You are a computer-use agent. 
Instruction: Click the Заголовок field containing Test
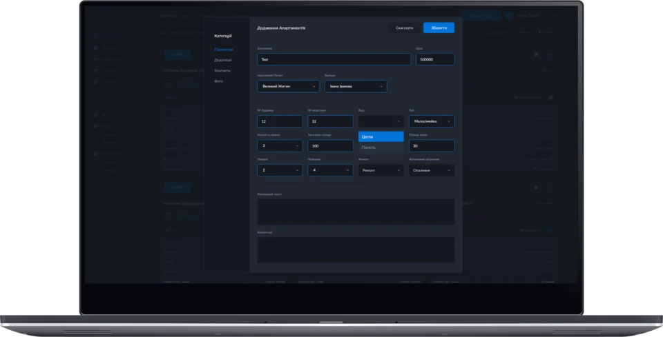(x=334, y=59)
